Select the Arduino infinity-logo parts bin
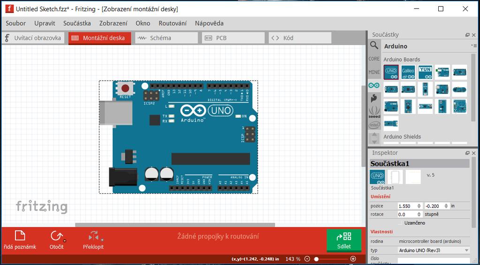Viewport: 480px width, 265px height. click(x=374, y=85)
